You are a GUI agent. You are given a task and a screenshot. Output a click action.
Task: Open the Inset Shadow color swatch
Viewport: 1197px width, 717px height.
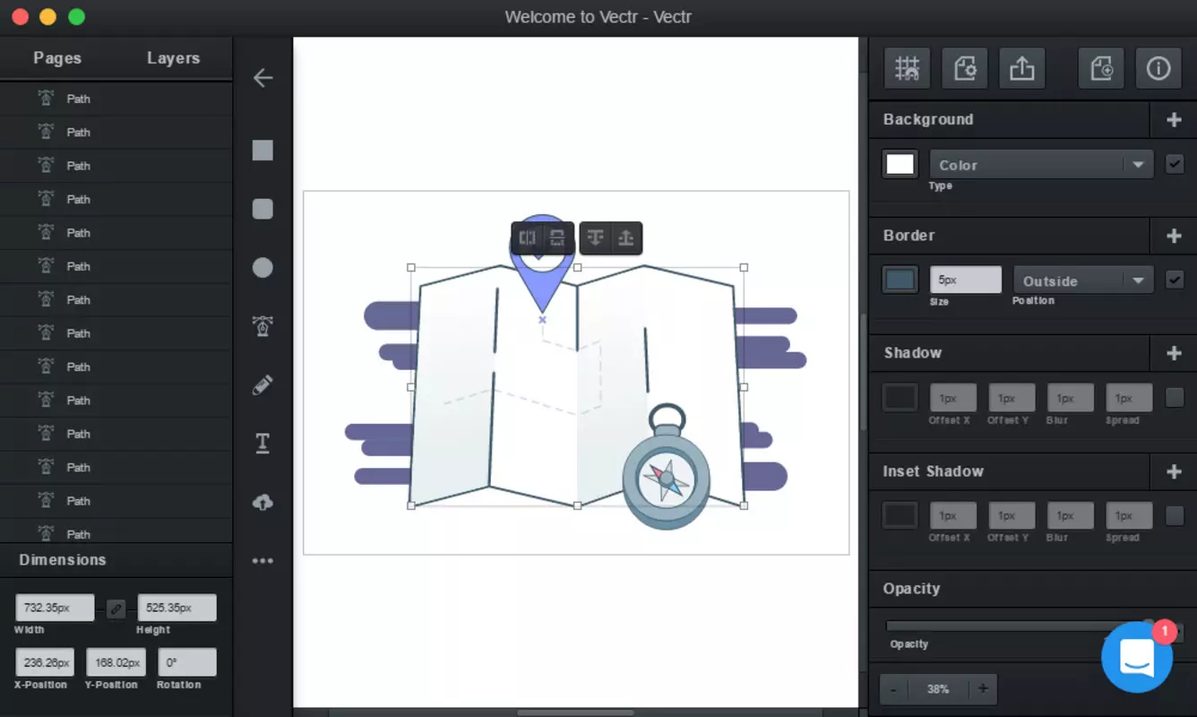pos(900,515)
